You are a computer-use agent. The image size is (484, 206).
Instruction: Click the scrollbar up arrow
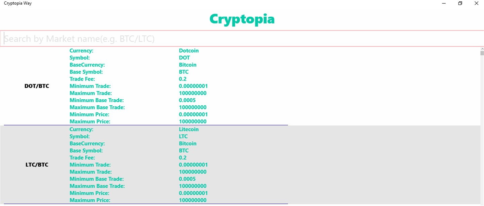coord(482,49)
